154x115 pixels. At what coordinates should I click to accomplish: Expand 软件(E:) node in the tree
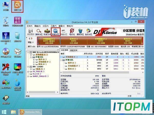(x=34, y=60)
